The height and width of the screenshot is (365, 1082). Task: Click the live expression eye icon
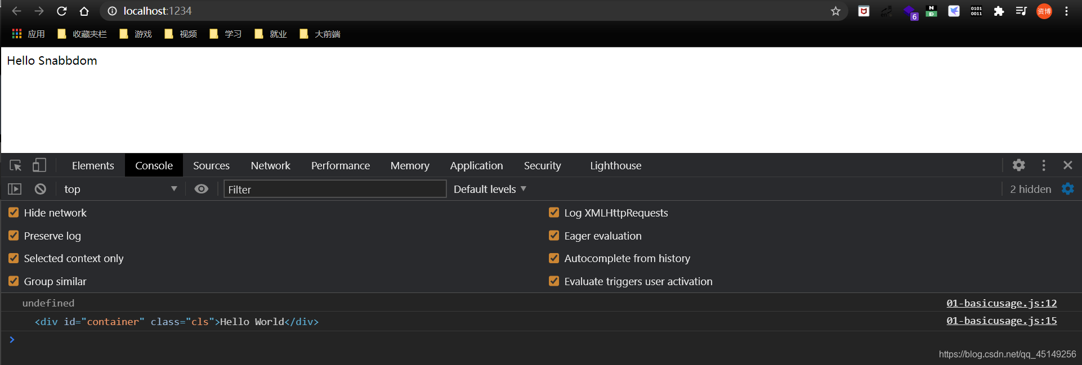point(201,189)
